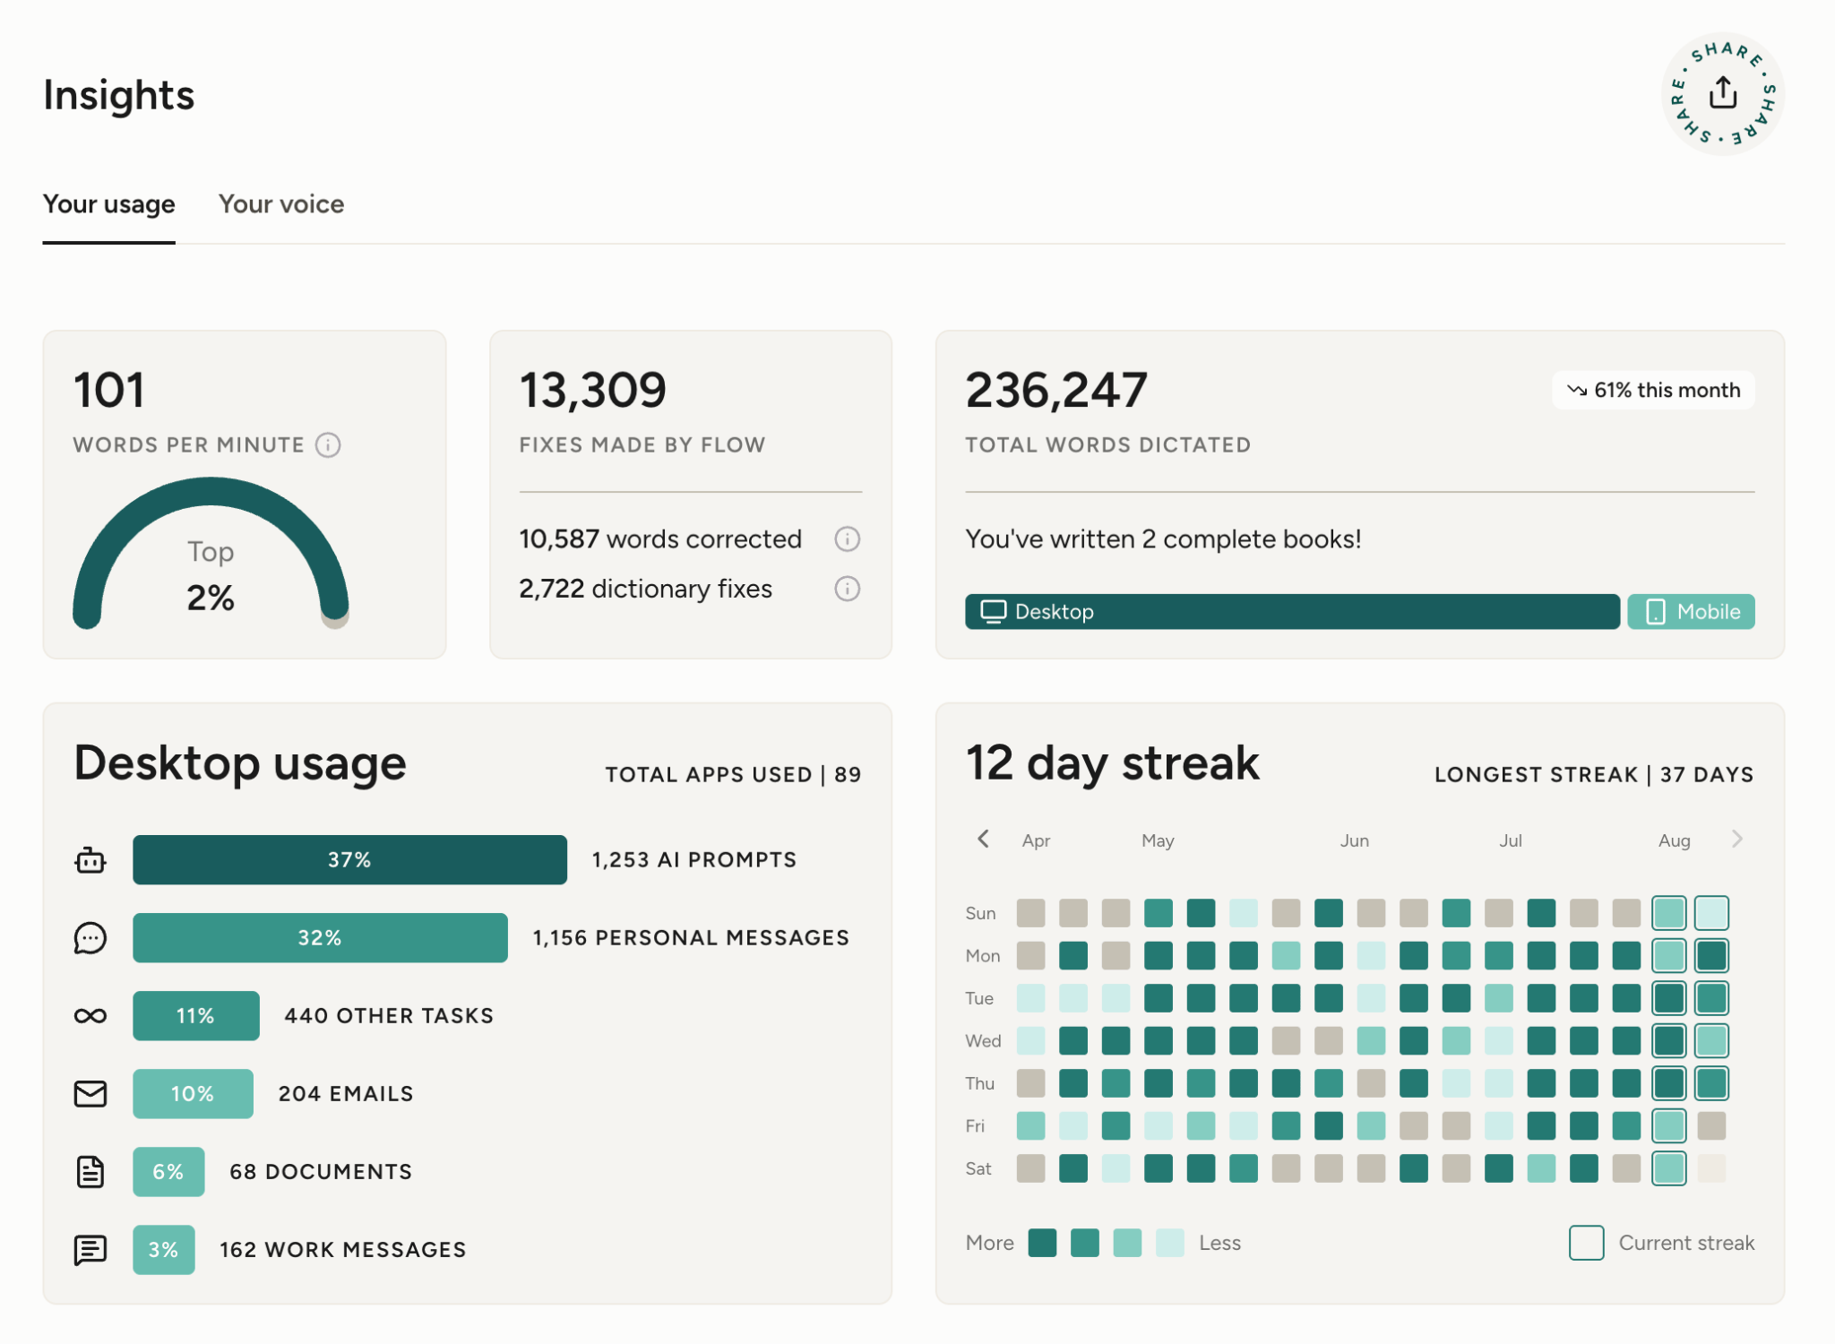Click the darkest 'More' legend swatch

coord(1042,1243)
